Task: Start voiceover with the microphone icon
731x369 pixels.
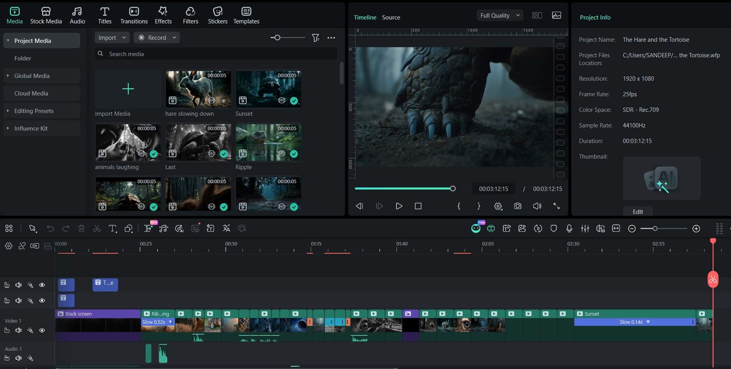Action: coord(569,229)
